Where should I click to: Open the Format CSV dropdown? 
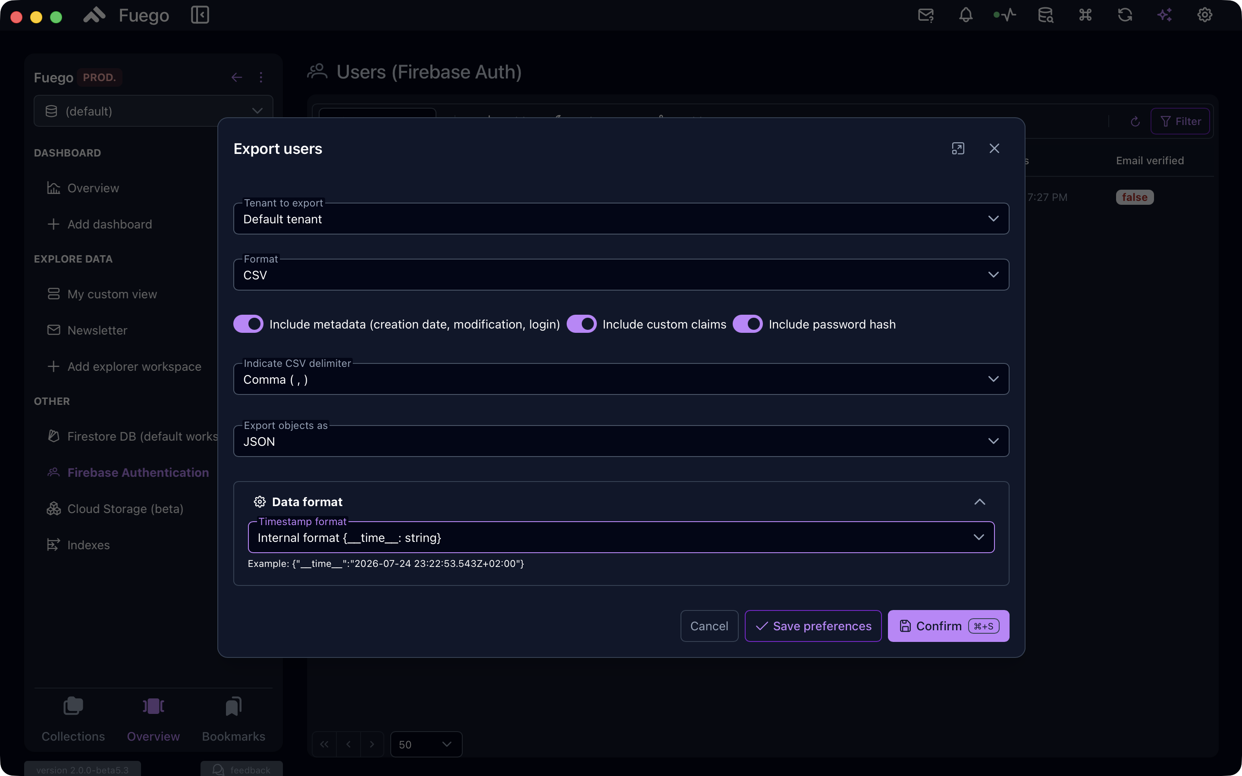click(621, 275)
